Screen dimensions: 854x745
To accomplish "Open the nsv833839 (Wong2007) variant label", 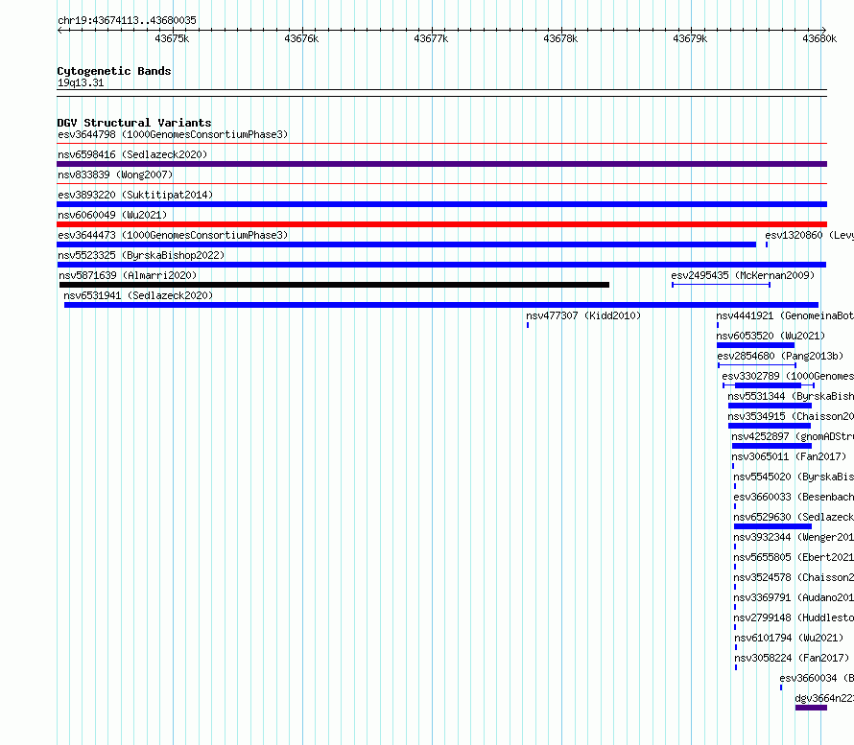I will click(x=115, y=175).
